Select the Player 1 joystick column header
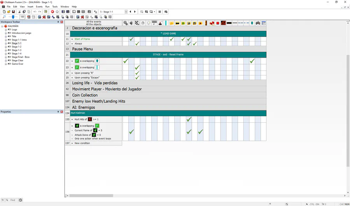 160,23
